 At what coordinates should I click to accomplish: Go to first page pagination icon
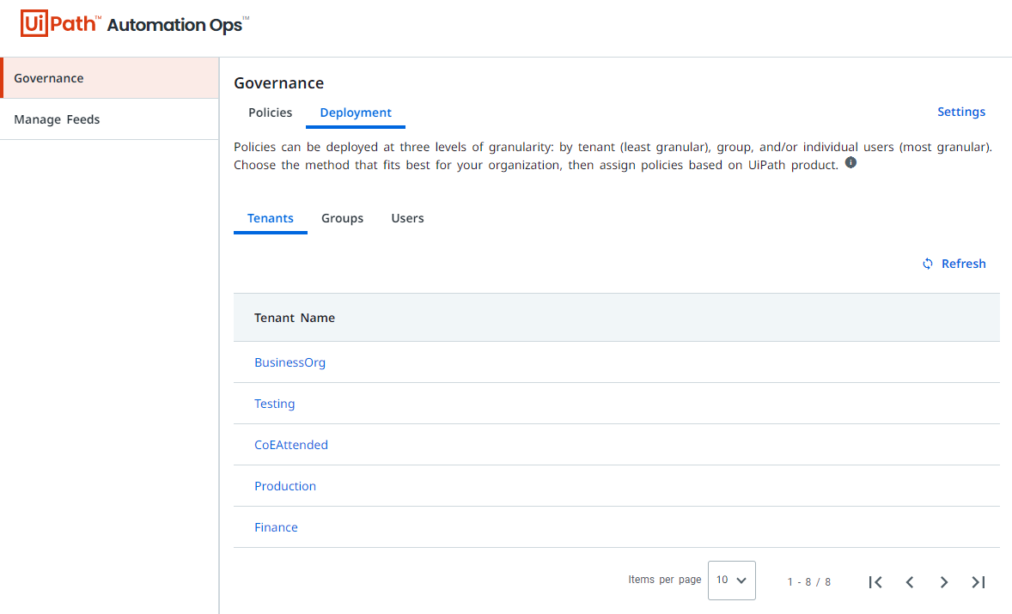coord(875,582)
